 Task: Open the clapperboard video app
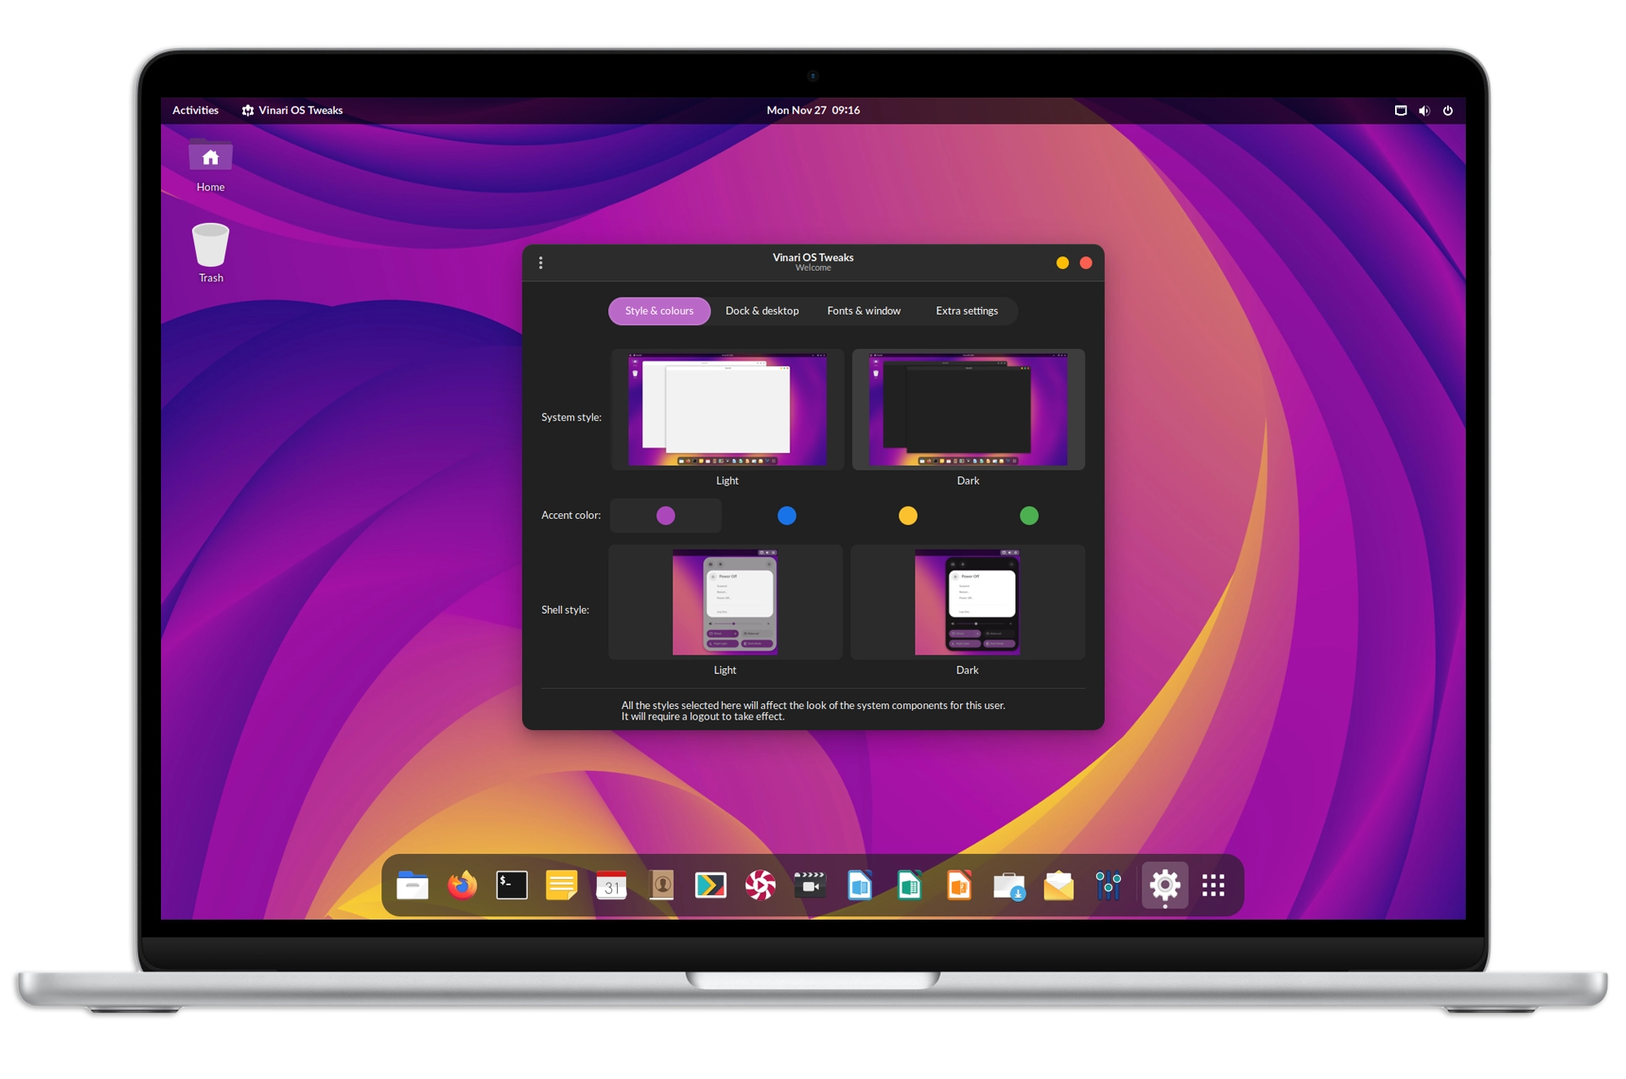point(810,885)
